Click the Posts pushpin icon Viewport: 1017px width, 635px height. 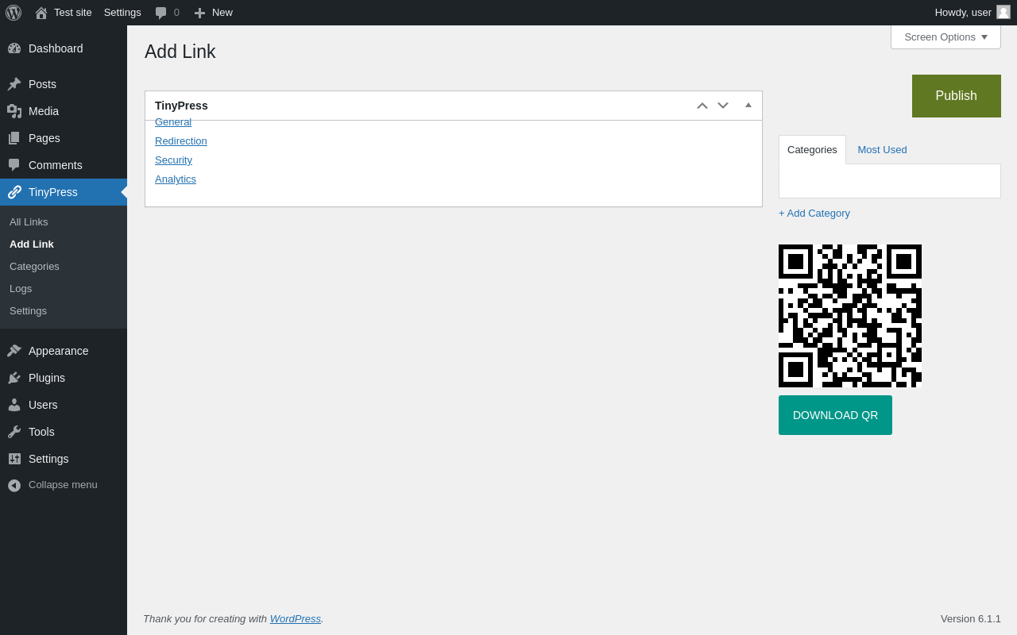click(x=14, y=84)
